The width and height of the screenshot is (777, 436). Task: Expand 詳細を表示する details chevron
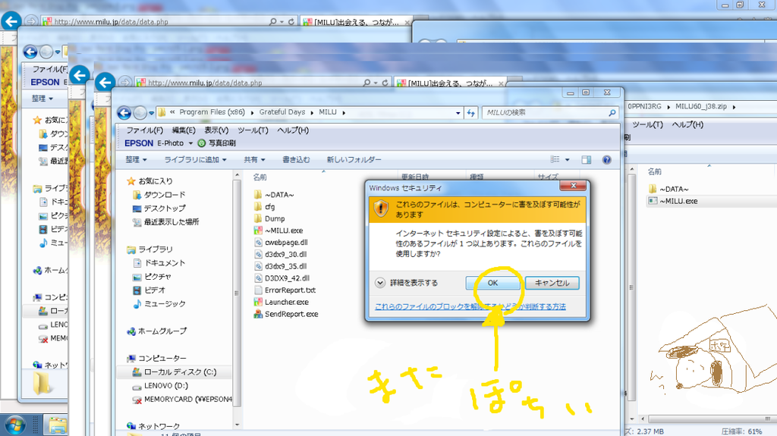coord(380,283)
